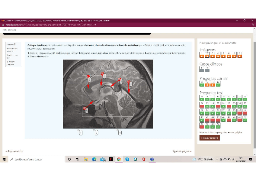The height and width of the screenshot is (181, 256).
Task: Open Microsoft Teams from the taskbar
Action: [x=152, y=159]
